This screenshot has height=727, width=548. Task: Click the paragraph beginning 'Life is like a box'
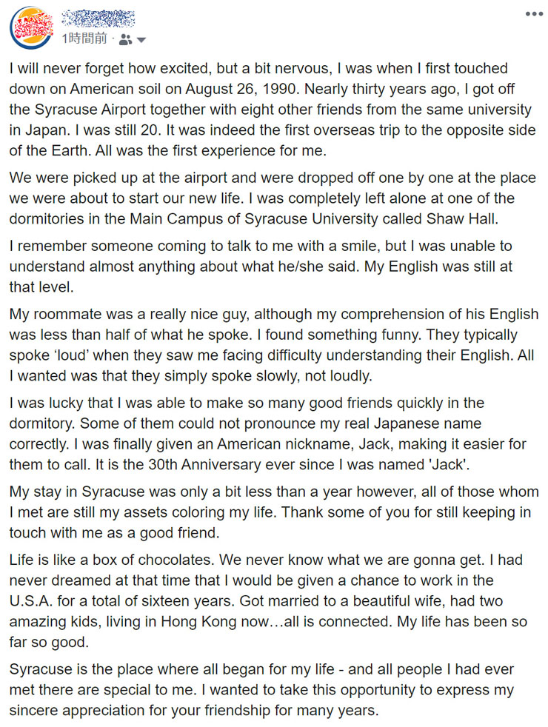pyautogui.click(x=268, y=601)
